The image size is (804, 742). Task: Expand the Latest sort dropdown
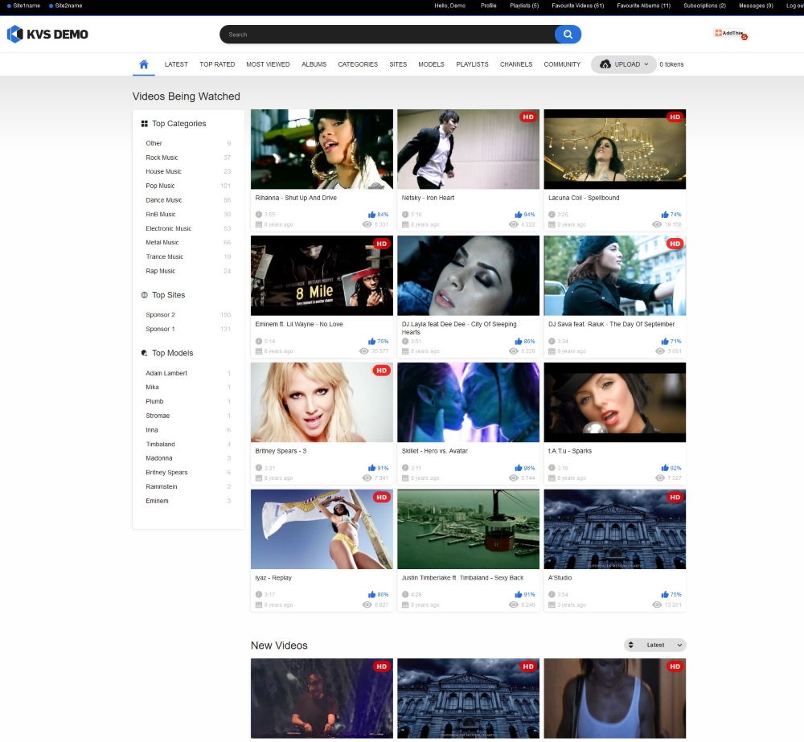coord(654,645)
